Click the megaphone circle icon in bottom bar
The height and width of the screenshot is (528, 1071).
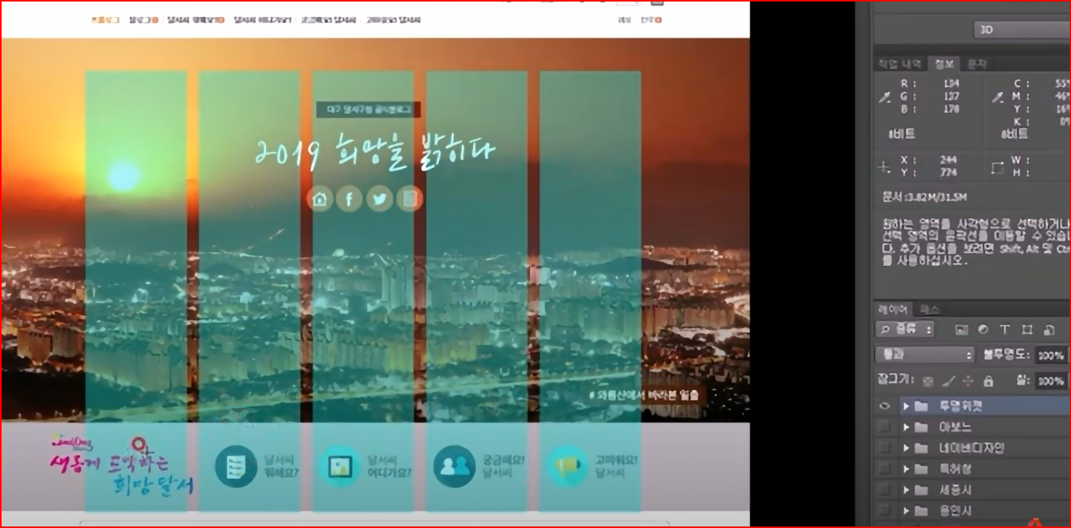pos(567,466)
